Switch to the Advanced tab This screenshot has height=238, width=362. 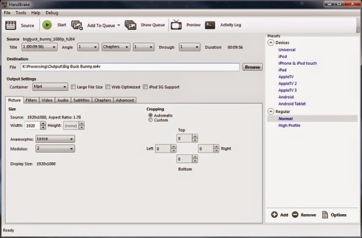[x=125, y=100]
